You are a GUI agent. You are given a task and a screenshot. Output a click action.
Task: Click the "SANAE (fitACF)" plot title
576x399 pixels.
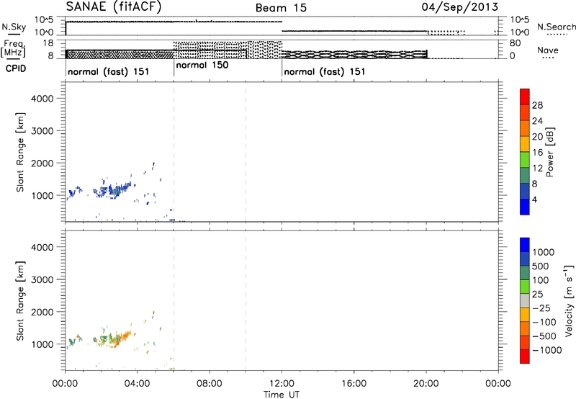(x=114, y=6)
